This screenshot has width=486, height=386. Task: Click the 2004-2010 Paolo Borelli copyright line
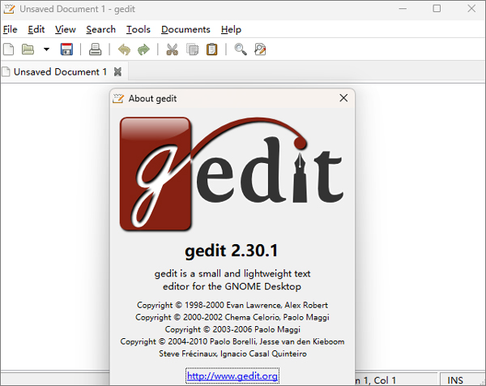coord(232,341)
